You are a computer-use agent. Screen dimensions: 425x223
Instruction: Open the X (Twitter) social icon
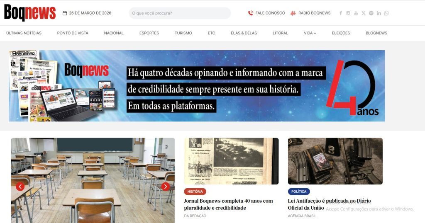coord(364,13)
